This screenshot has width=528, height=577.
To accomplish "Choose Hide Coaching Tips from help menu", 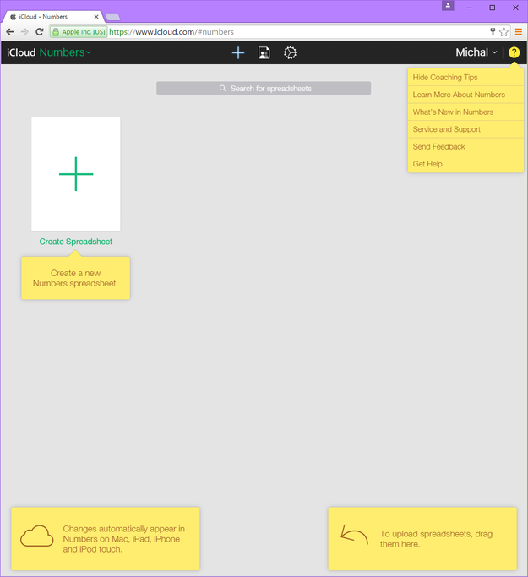I will tap(465, 77).
